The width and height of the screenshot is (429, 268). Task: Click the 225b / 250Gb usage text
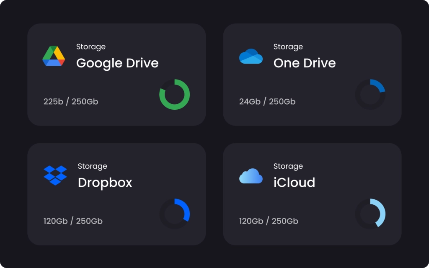(71, 101)
